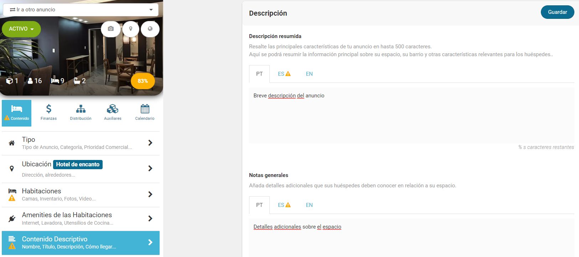Click warning icon on ES tab of Notas generales

tap(288, 205)
